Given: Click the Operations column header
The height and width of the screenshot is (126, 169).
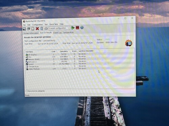Looking at the screenshot, I should (64, 51).
